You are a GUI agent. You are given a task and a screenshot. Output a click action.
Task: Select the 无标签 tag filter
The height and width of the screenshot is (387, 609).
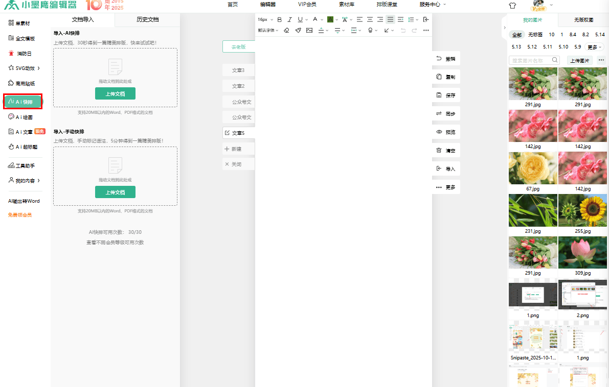point(535,35)
